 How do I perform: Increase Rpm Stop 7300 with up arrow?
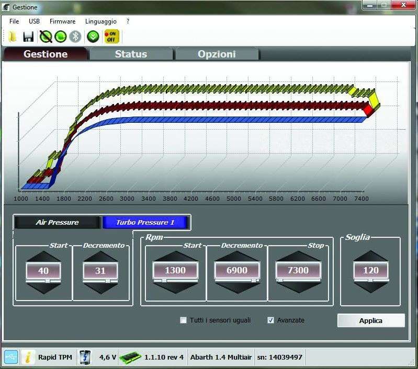(298, 256)
